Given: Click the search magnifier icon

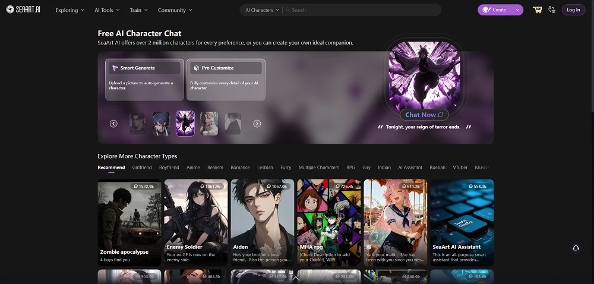Looking at the screenshot, I should pos(288,10).
